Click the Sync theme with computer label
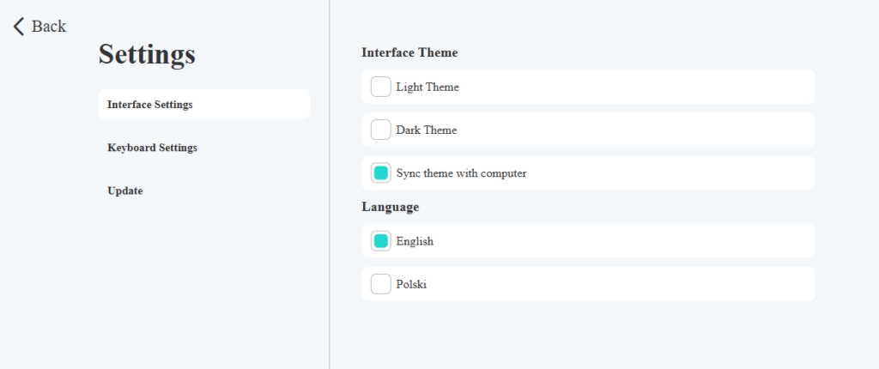The width and height of the screenshot is (879, 369). (461, 173)
